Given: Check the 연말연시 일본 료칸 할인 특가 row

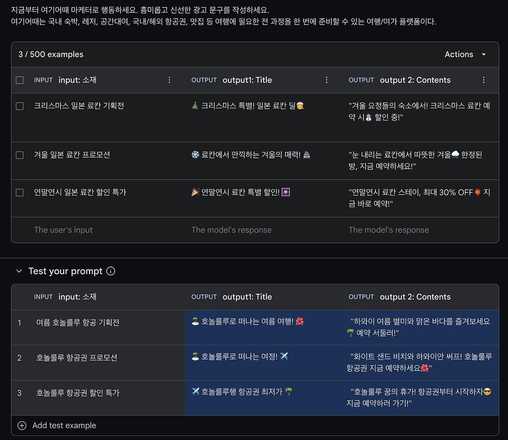Looking at the screenshot, I should click(x=19, y=192).
